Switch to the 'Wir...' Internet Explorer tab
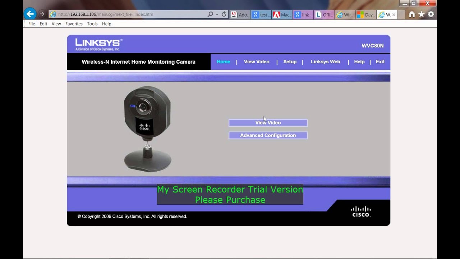The image size is (460, 259). (345, 15)
